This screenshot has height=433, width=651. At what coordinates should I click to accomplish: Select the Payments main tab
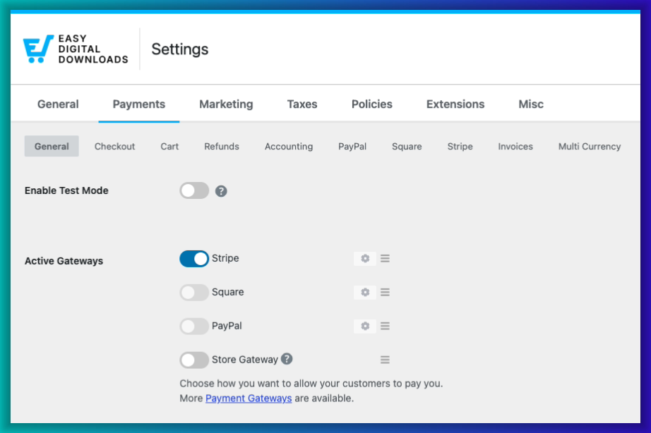(138, 104)
